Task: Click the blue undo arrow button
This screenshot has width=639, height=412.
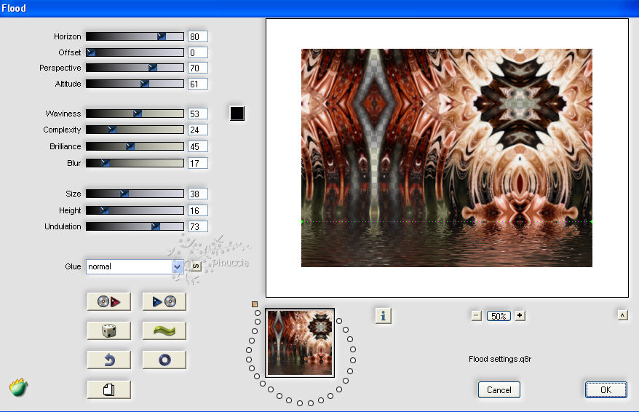Action: pos(109,360)
